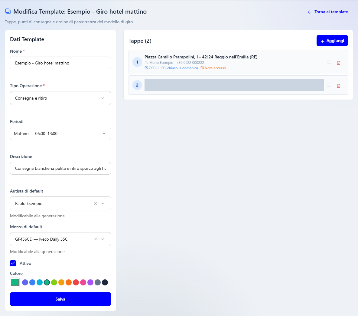Add a new stop with Aggiungi
The image size is (358, 316).
[x=332, y=41]
